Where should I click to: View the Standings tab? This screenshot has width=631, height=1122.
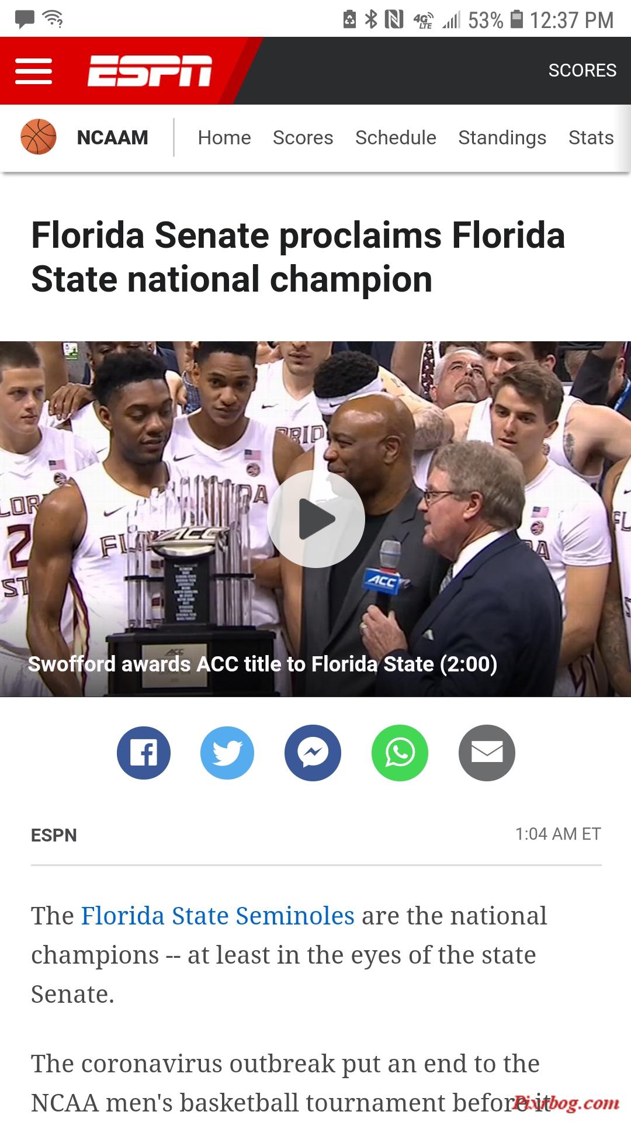(x=502, y=137)
